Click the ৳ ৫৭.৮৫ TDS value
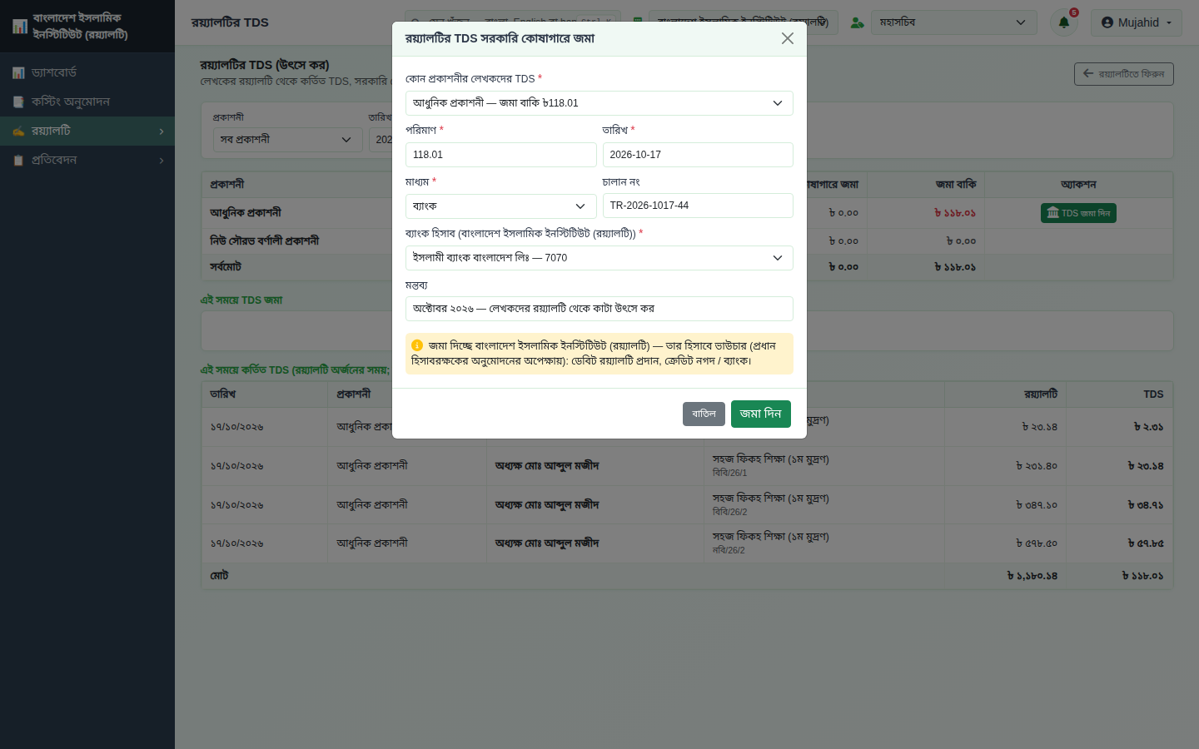Image resolution: width=1199 pixels, height=749 pixels. coord(1146,543)
